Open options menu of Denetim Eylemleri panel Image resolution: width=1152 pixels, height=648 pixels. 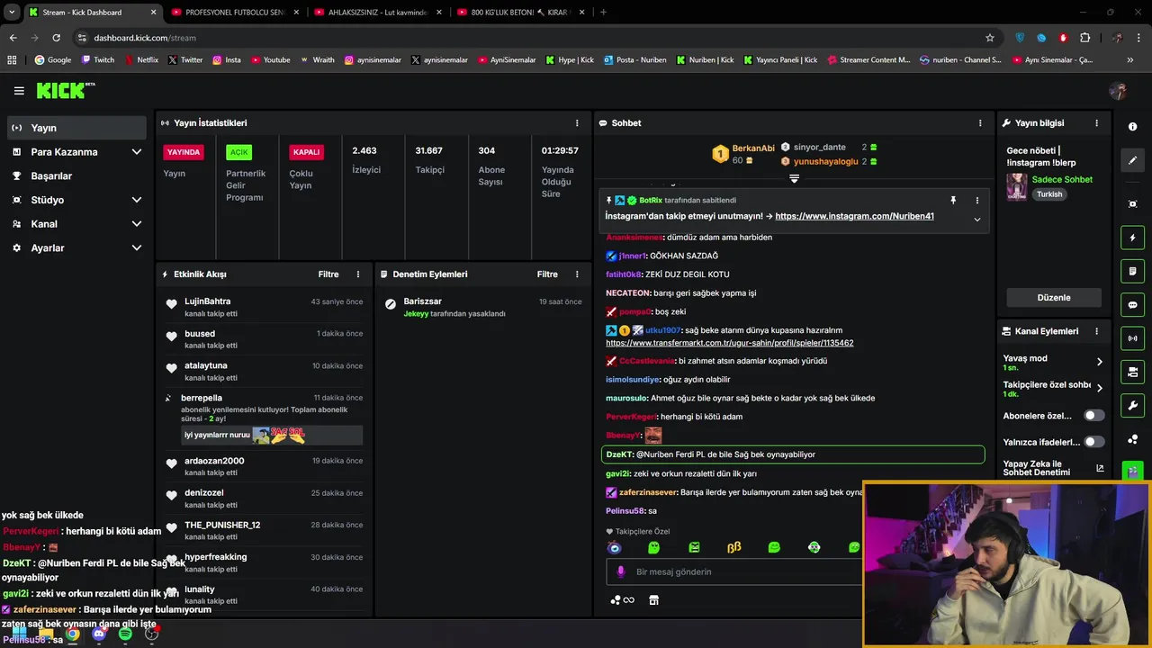pyautogui.click(x=577, y=274)
